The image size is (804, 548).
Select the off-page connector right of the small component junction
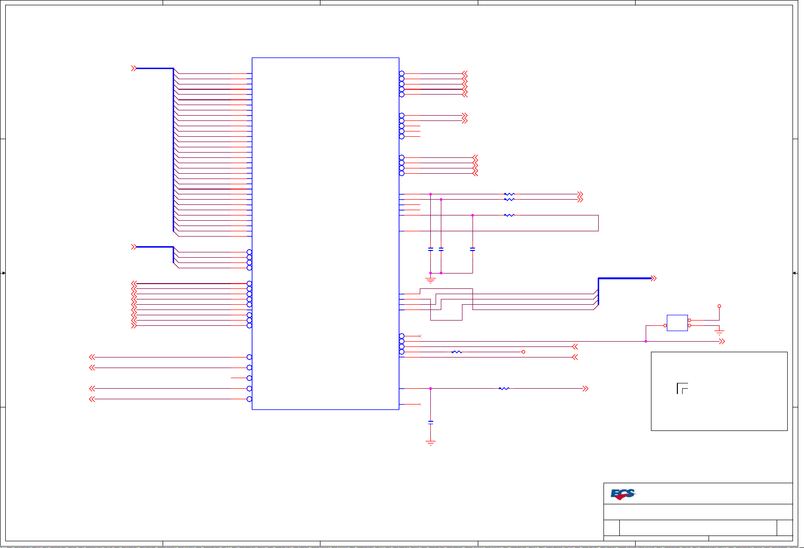click(x=721, y=341)
